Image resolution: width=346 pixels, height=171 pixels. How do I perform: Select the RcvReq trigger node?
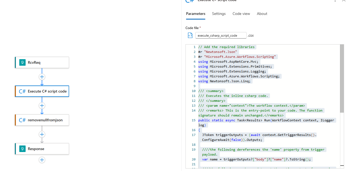[42, 62]
